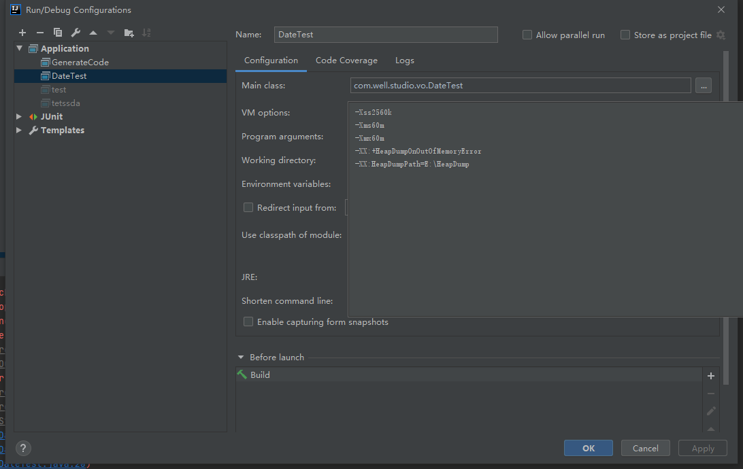Image resolution: width=743 pixels, height=469 pixels.
Task: Expand the Templates tree node
Action: coord(19,130)
